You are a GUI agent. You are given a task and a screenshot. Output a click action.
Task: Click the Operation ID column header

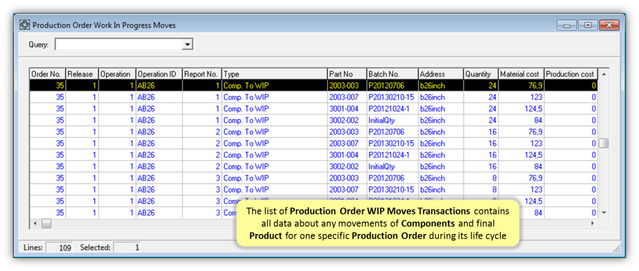tap(158, 74)
